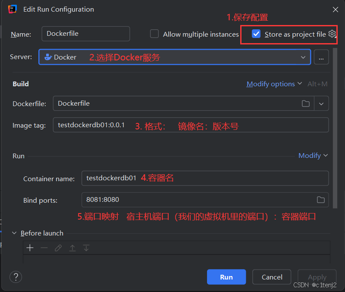Open Bind ports folder icon editor
Viewport: 345px width, 292px height.
point(320,200)
